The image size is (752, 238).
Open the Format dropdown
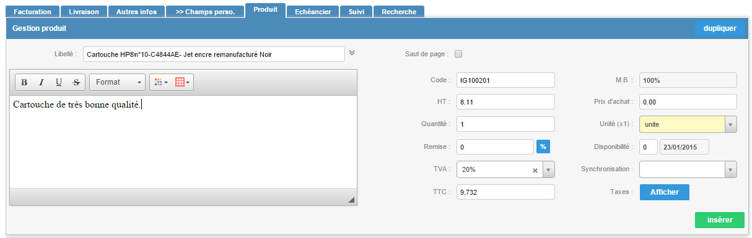pos(118,82)
